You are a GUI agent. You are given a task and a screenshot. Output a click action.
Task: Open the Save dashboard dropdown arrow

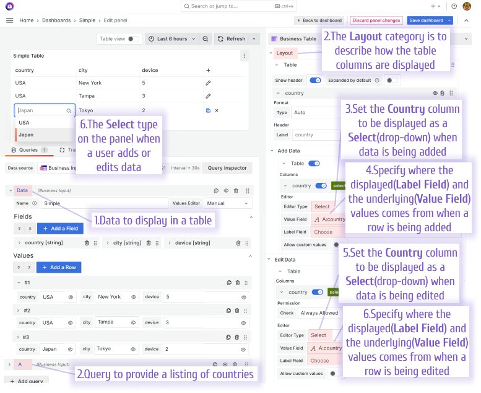449,20
